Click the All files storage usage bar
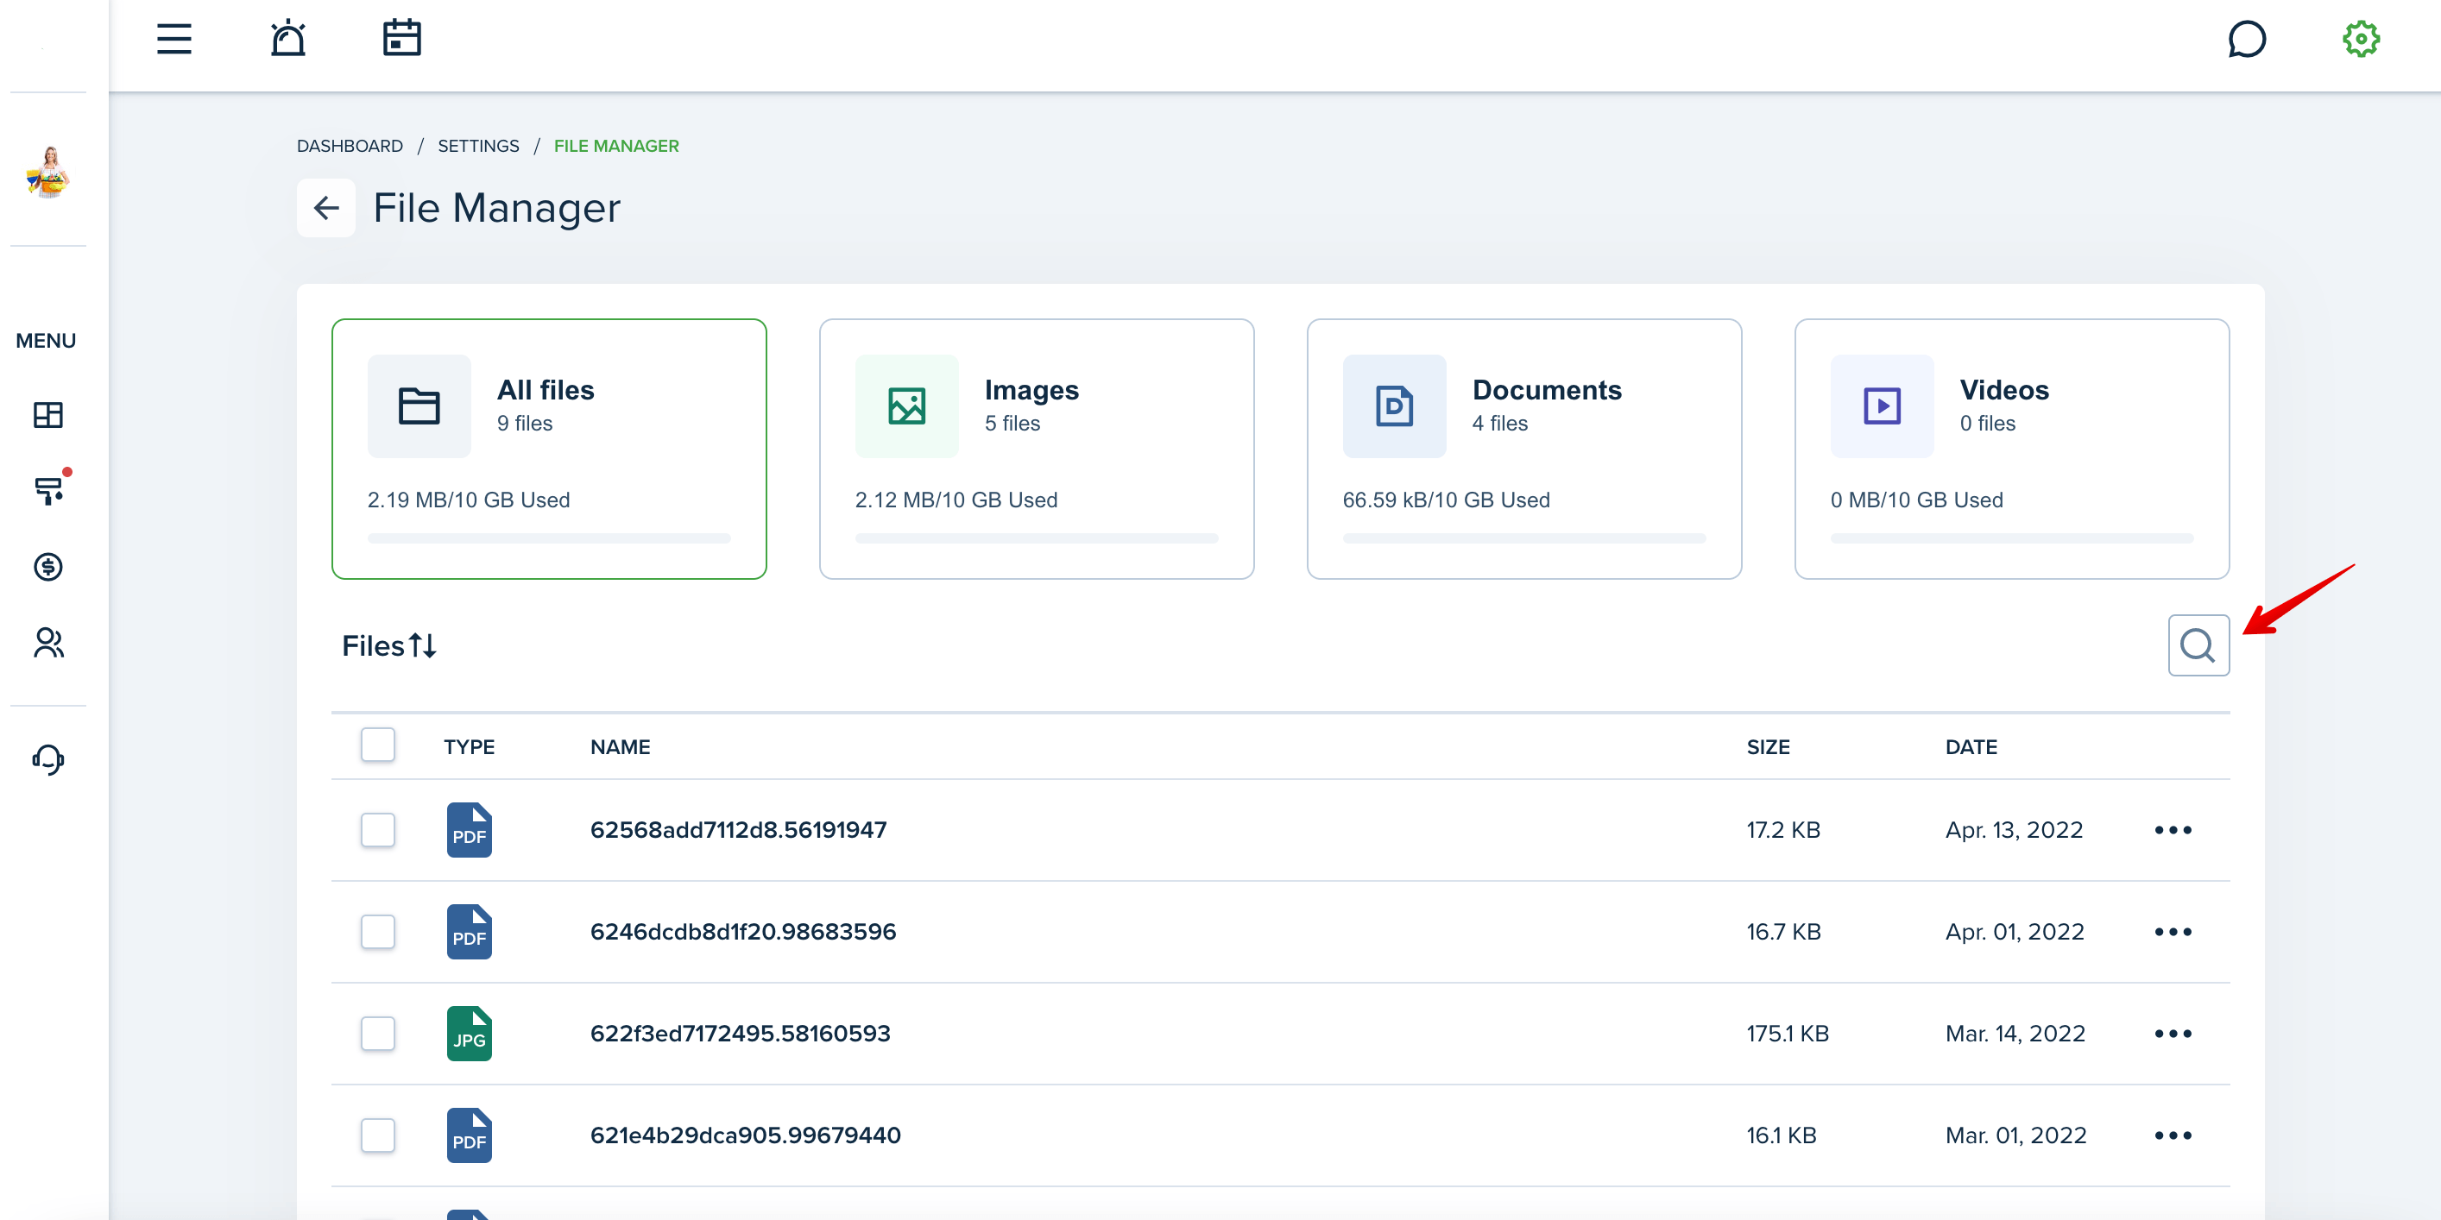The height and width of the screenshot is (1220, 2441). 549,538
